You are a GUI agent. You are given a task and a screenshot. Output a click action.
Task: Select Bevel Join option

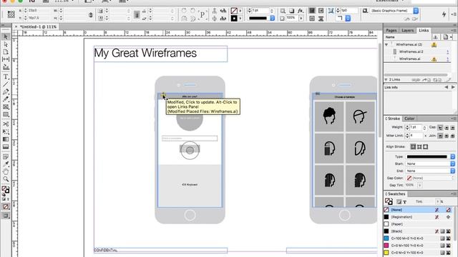452,136
